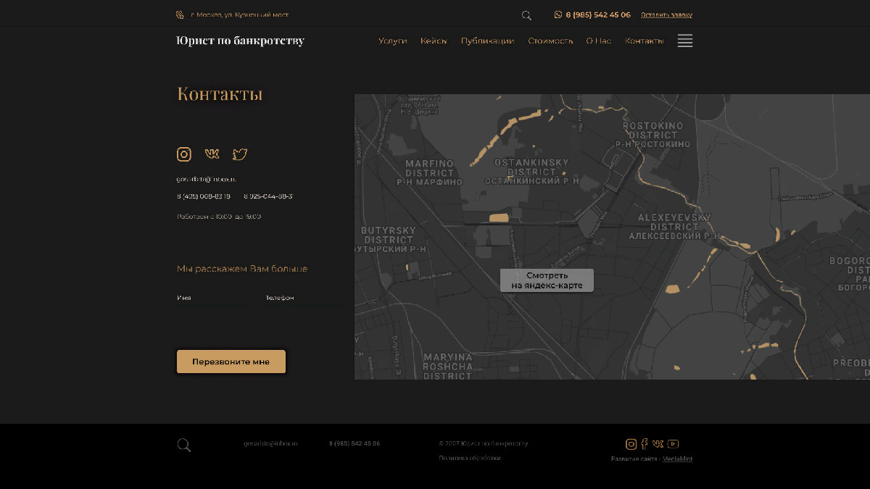Open footer Instagram icon
The width and height of the screenshot is (870, 489).
pos(631,444)
